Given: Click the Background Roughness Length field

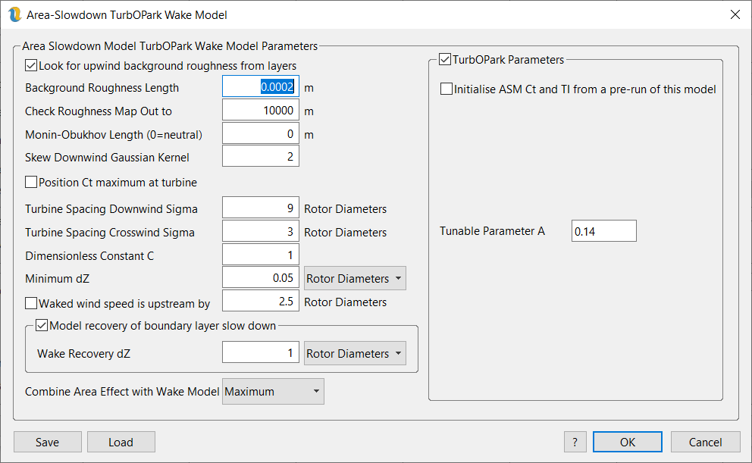Looking at the screenshot, I should [260, 87].
